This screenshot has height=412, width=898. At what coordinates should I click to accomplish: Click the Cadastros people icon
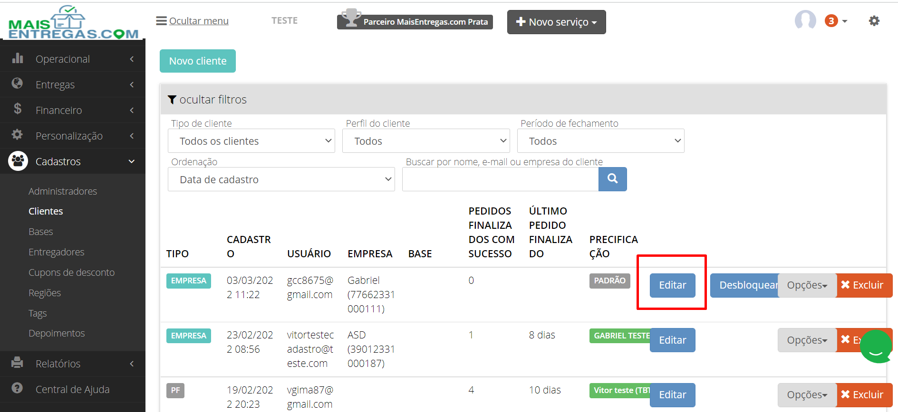click(x=18, y=161)
